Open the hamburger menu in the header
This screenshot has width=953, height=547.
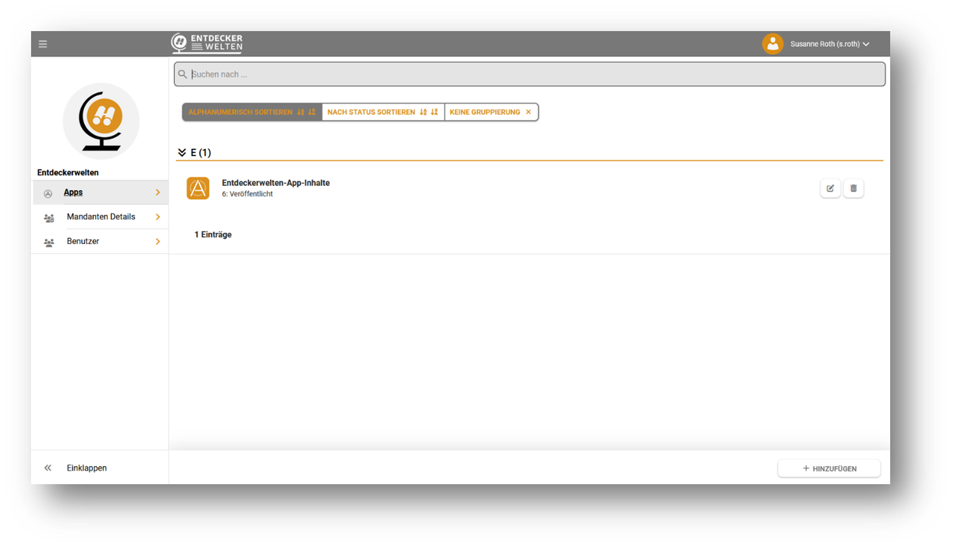point(43,44)
